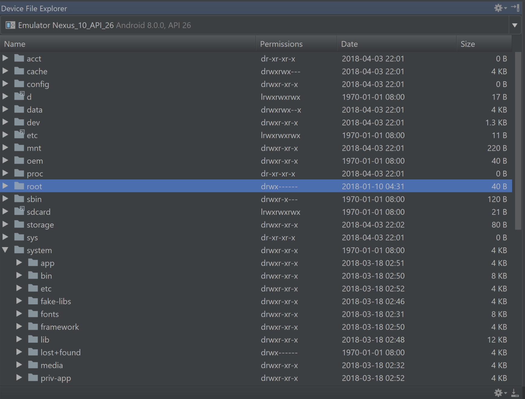This screenshot has width=525, height=399.
Task: Click the root folder icon
Action: coord(19,186)
